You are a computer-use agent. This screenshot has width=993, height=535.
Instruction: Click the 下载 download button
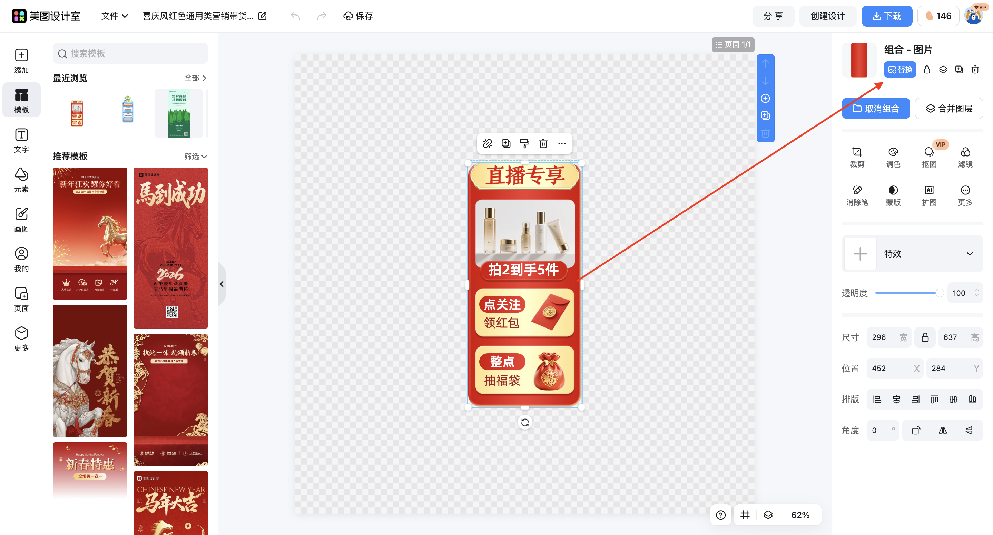click(x=887, y=16)
